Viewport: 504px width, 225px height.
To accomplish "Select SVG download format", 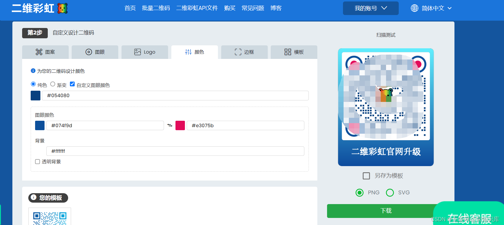I will tap(390, 193).
